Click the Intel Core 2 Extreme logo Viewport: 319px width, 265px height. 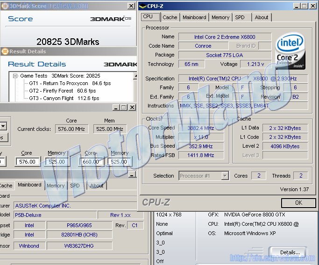pos(291,51)
